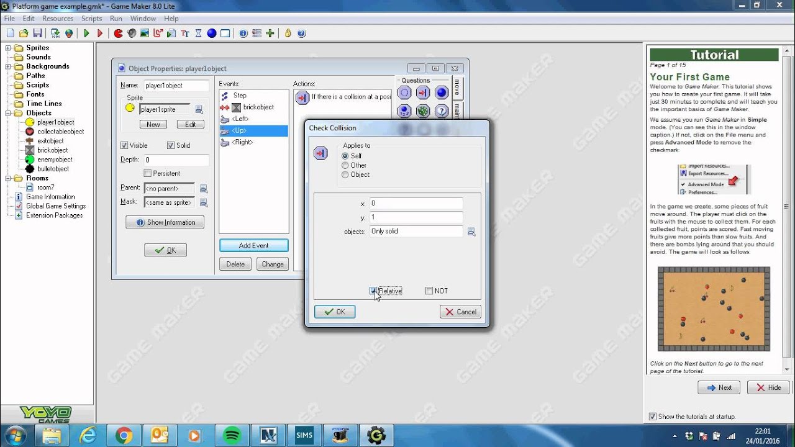Open the objects selector menu beside Only solid
This screenshot has height=447, width=795.
[x=471, y=232]
